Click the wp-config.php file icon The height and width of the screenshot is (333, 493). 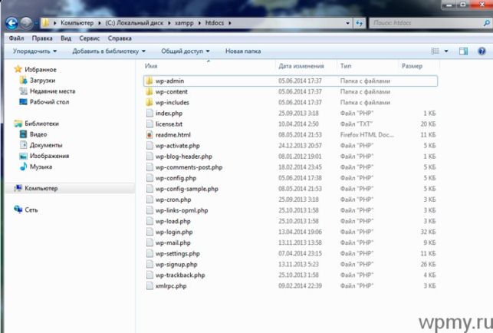coord(150,178)
